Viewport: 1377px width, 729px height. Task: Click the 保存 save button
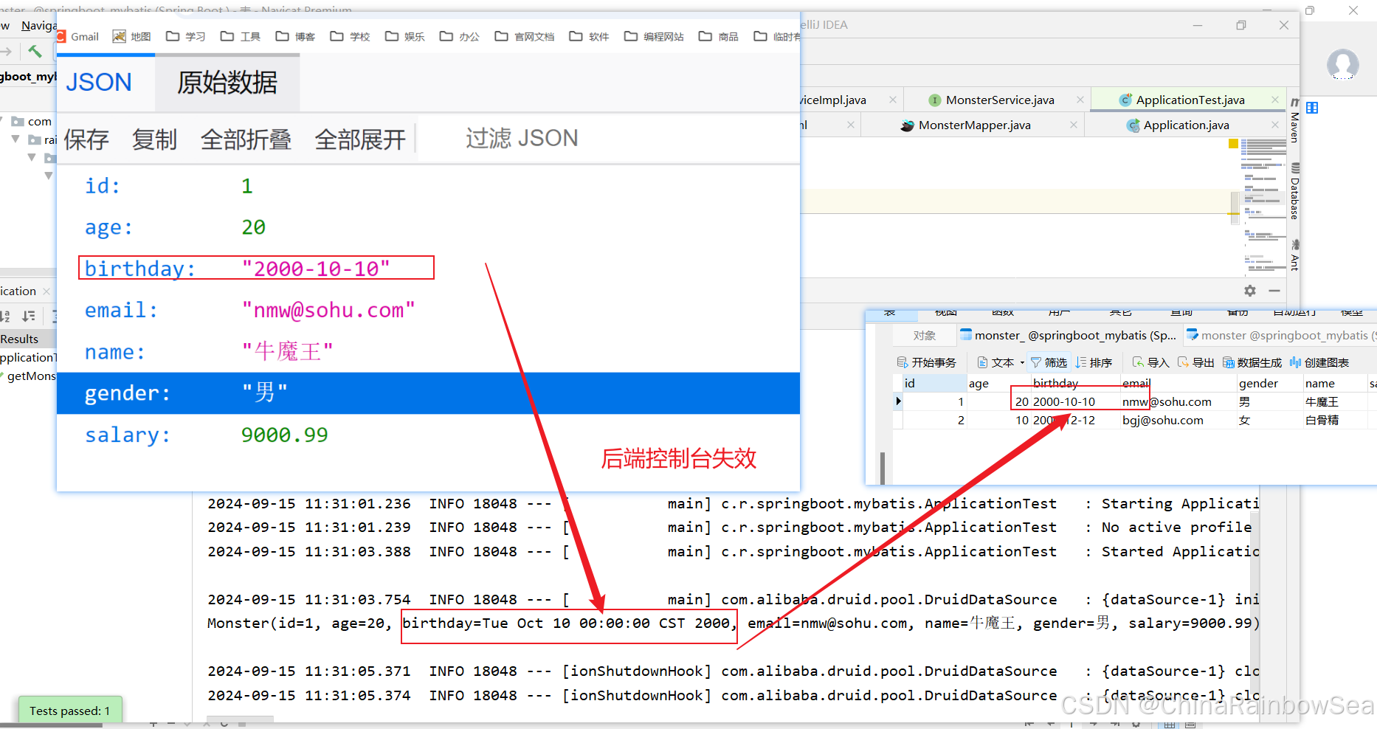[86, 139]
